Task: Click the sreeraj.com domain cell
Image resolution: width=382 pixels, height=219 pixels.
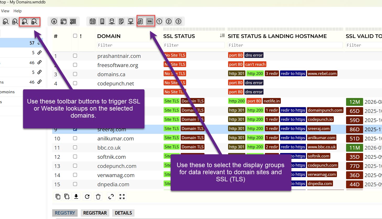Action: point(112,129)
